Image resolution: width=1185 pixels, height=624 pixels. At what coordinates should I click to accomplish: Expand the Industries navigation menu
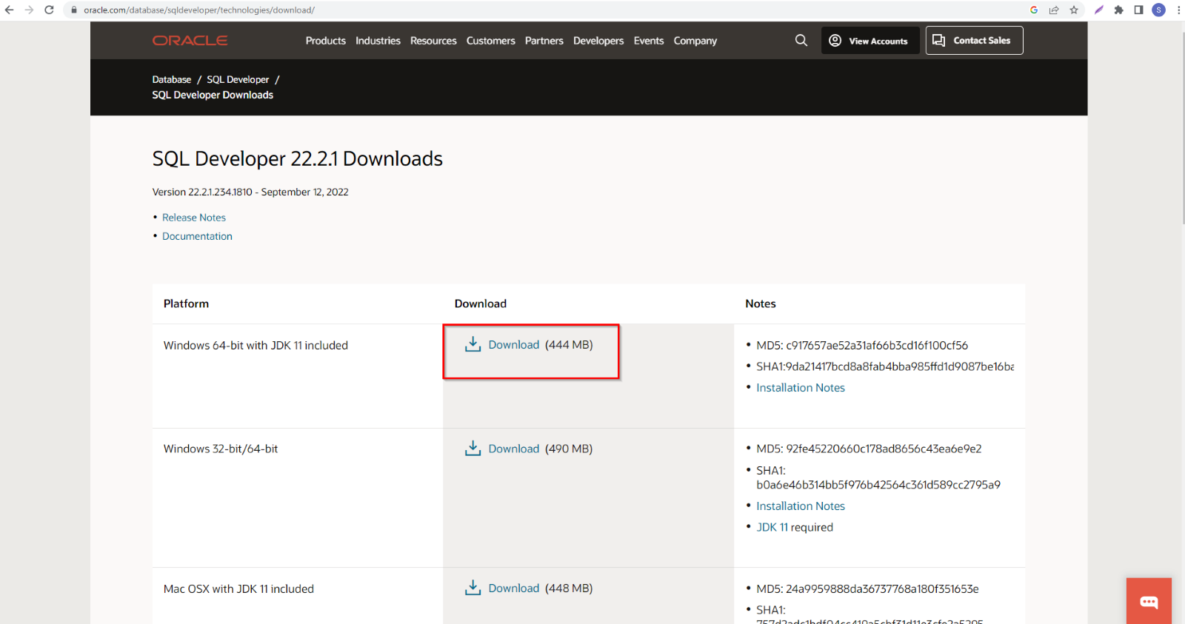(378, 41)
